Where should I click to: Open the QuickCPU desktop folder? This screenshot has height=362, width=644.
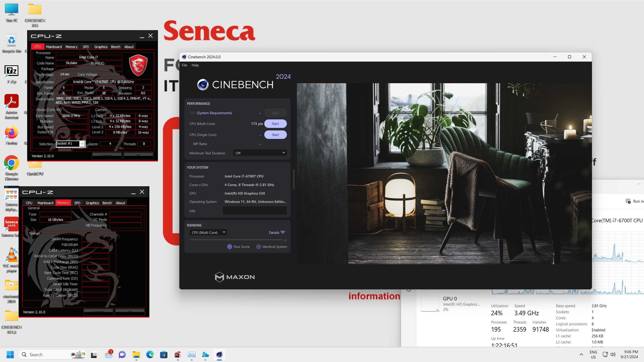pyautogui.click(x=35, y=168)
